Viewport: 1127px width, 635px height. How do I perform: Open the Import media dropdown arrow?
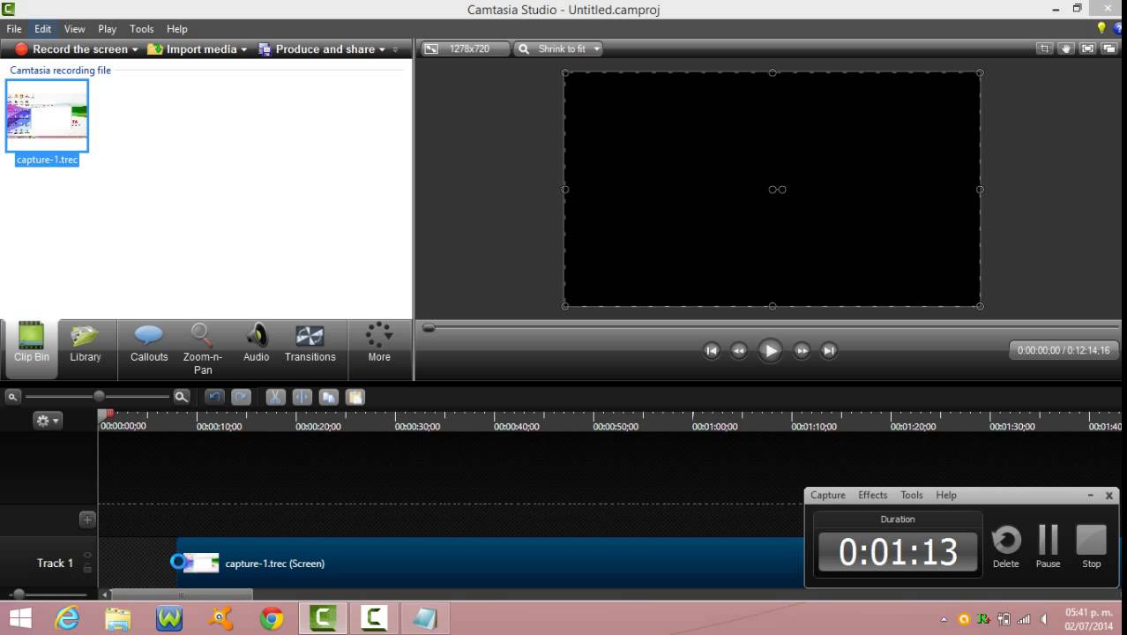click(244, 49)
